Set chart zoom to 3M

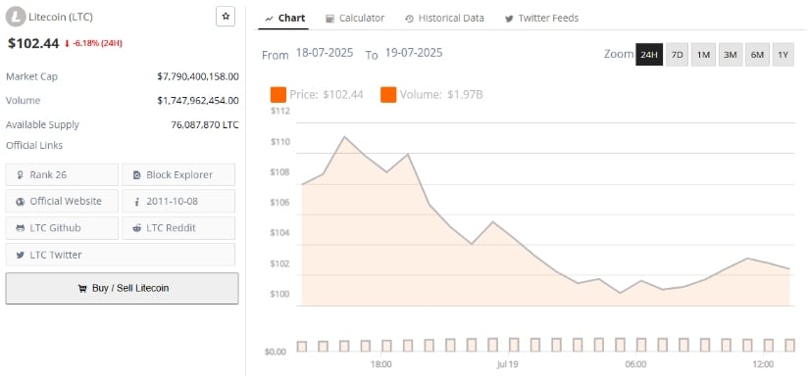tap(730, 55)
